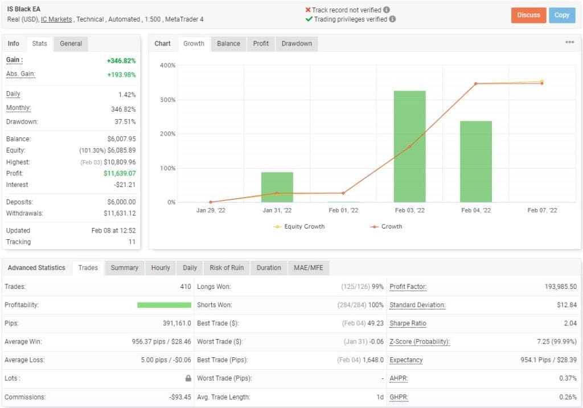Click the Copy button
This screenshot has width=583, height=408.
[x=562, y=15]
